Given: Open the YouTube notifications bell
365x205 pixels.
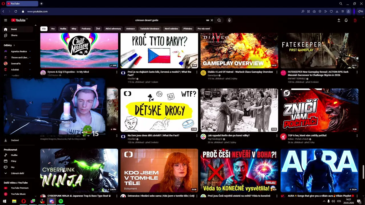Looking at the screenshot, I should [346, 20].
